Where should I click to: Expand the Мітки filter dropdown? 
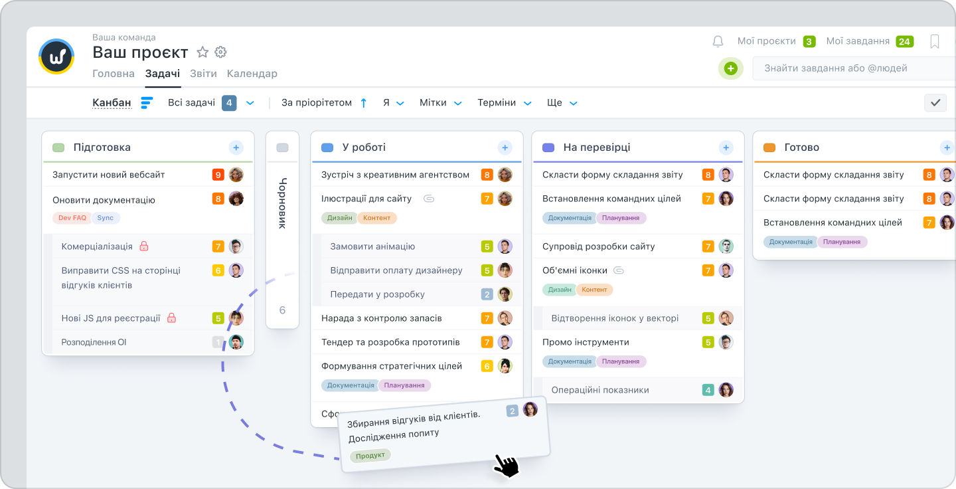point(458,103)
